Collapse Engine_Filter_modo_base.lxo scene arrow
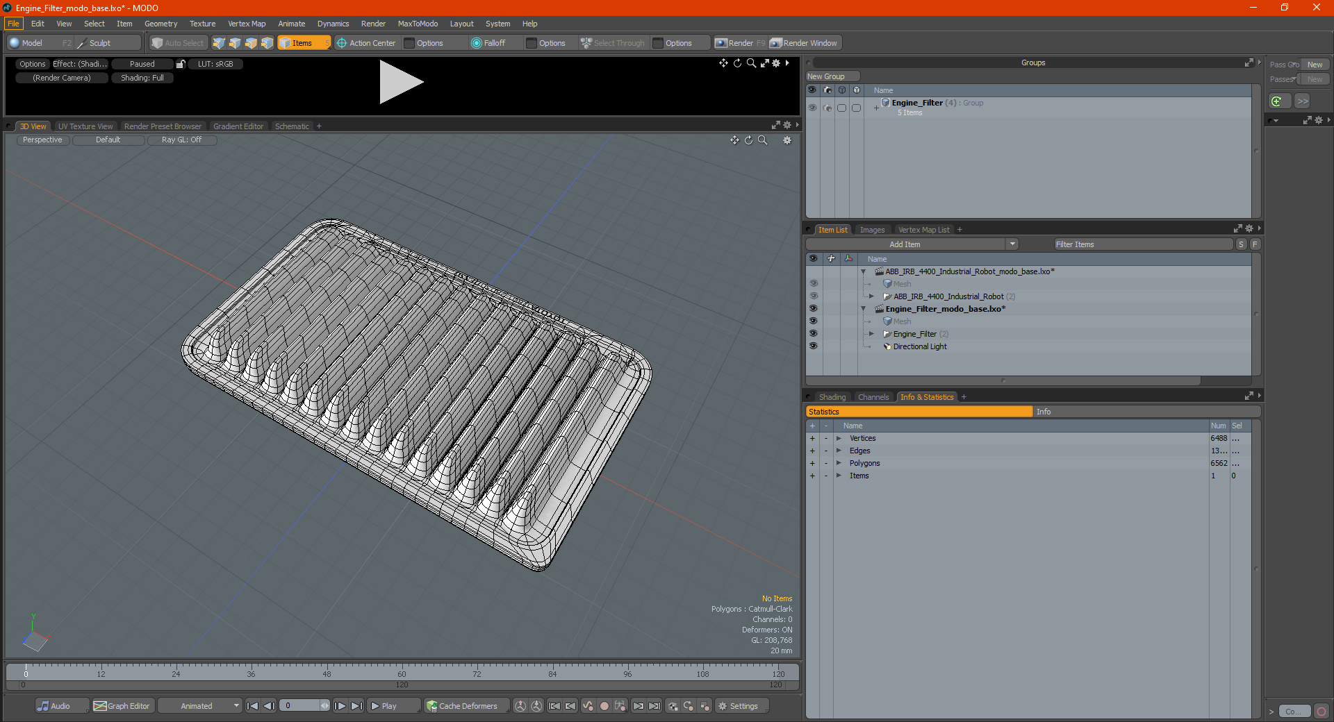 (x=864, y=309)
